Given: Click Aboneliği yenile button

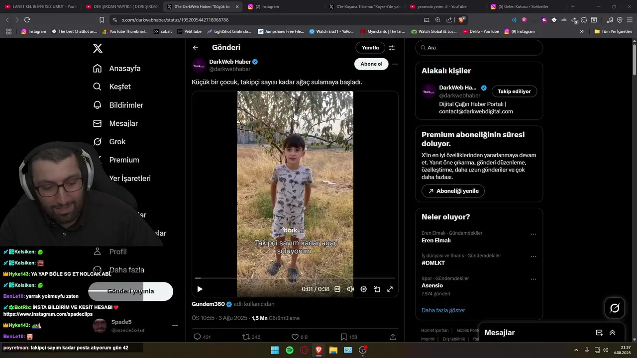Looking at the screenshot, I should (453, 191).
